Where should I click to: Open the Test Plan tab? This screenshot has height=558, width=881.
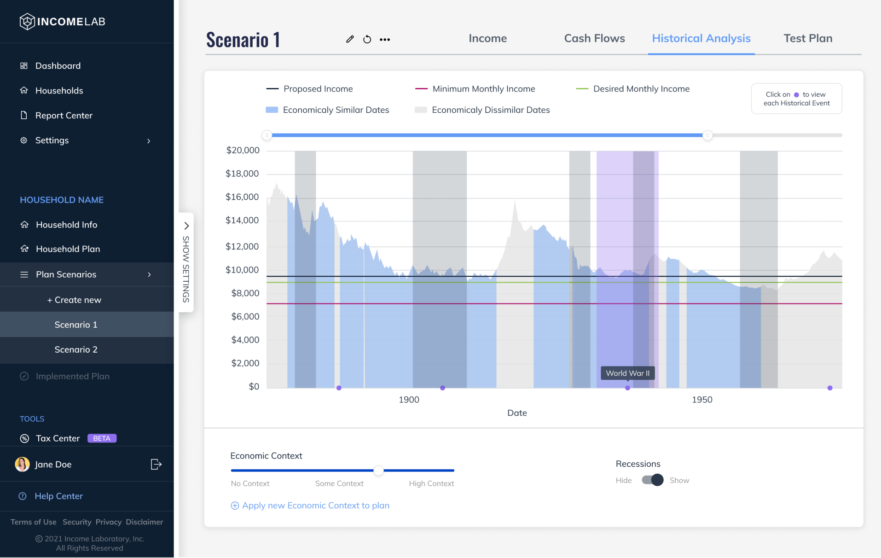click(807, 38)
